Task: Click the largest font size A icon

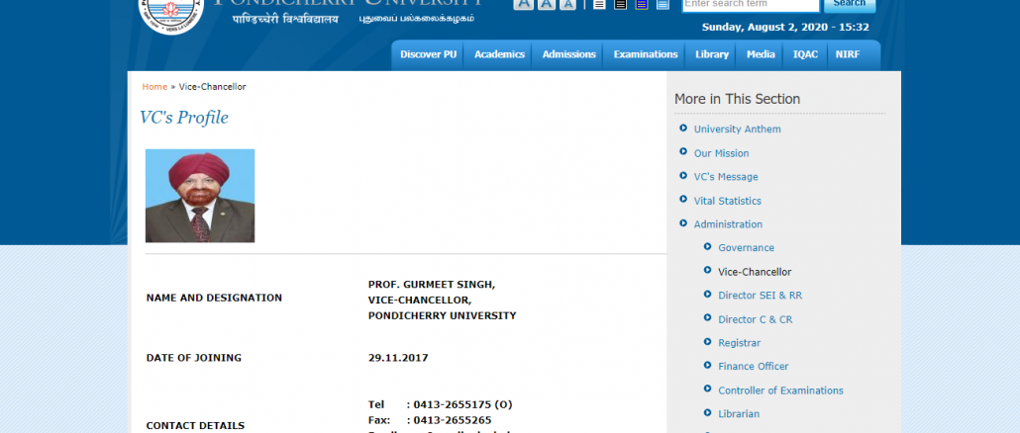Action: (524, 4)
